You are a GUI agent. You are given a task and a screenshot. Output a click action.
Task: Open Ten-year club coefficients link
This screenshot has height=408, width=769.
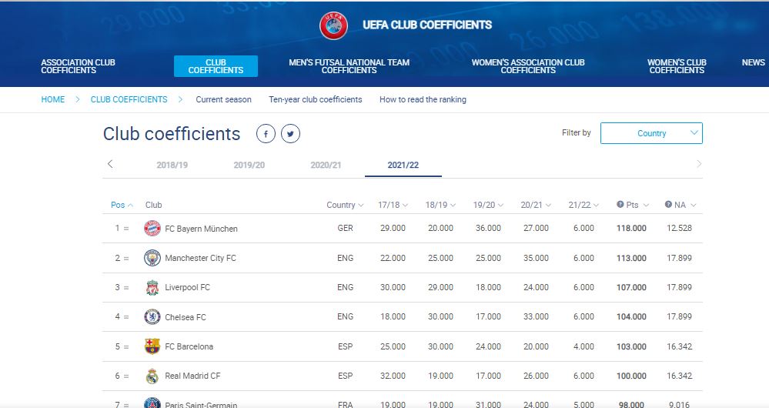pyautogui.click(x=316, y=99)
